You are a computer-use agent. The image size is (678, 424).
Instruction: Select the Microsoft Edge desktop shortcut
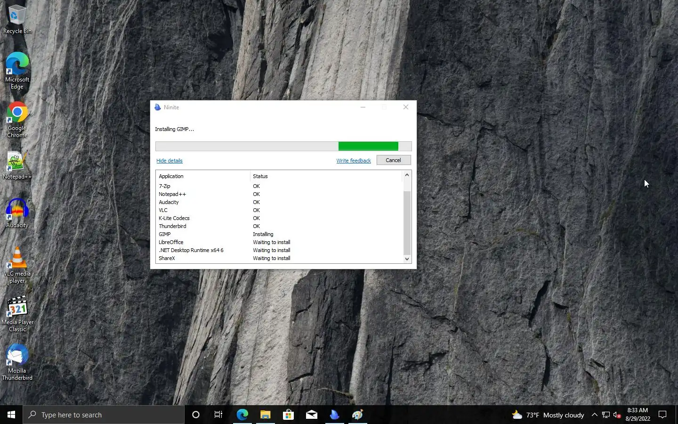17,71
